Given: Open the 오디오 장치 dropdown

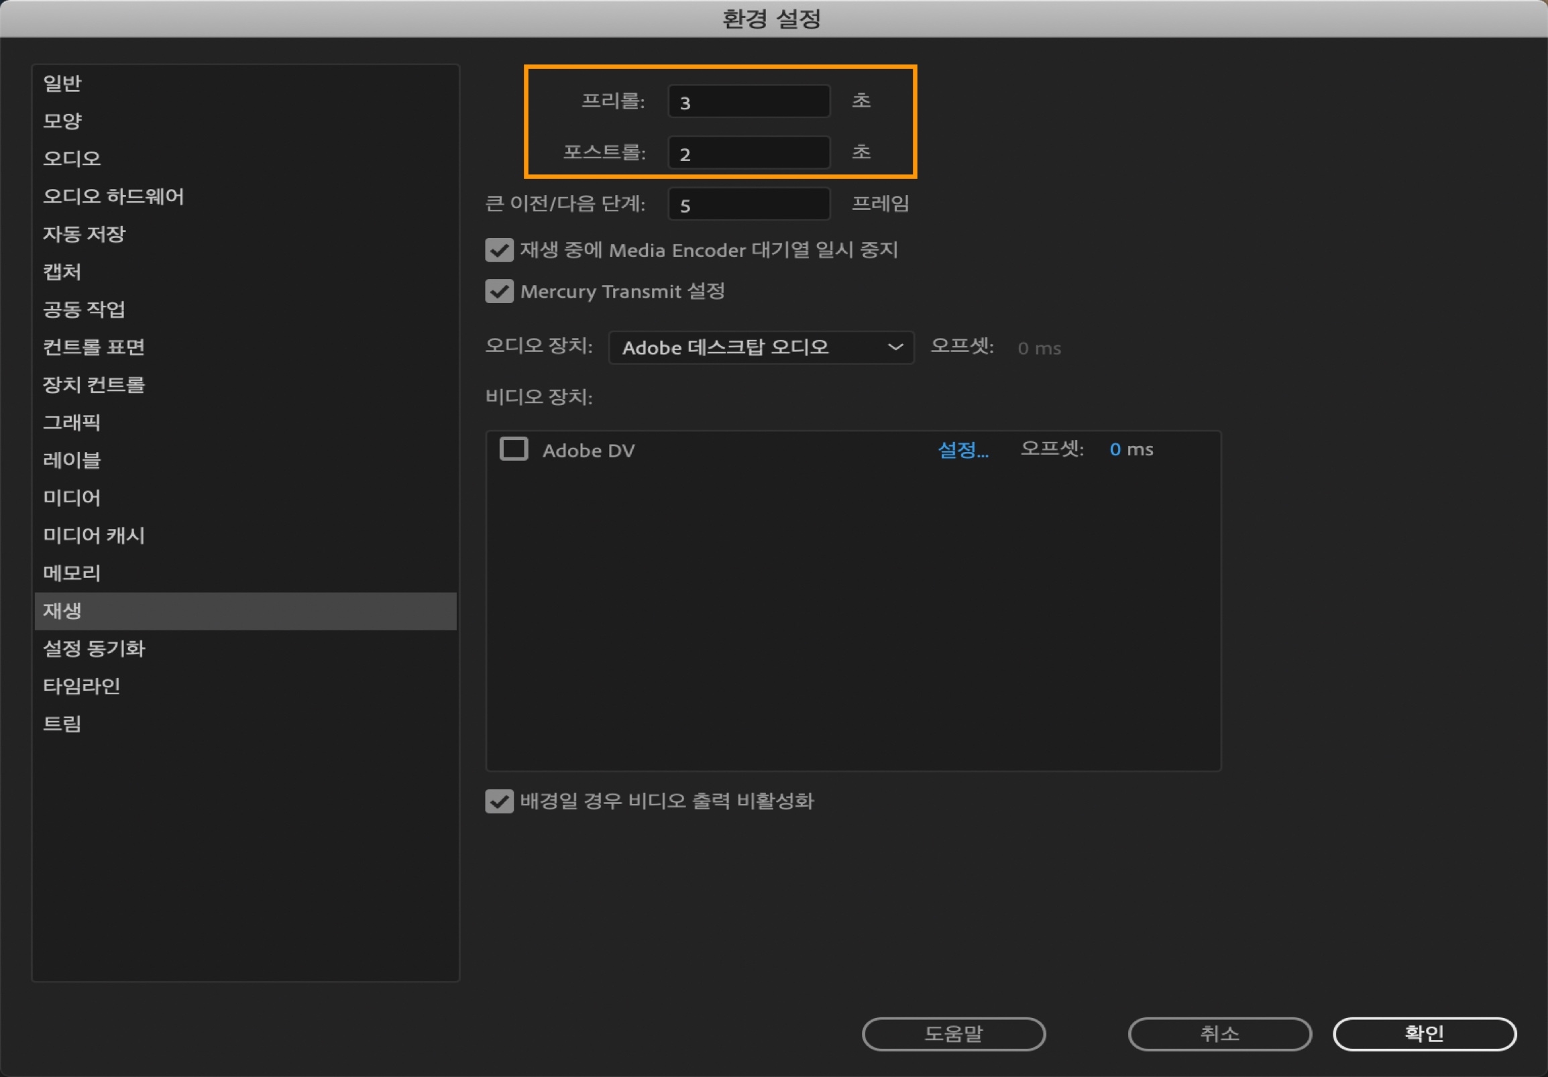Looking at the screenshot, I should pos(761,347).
